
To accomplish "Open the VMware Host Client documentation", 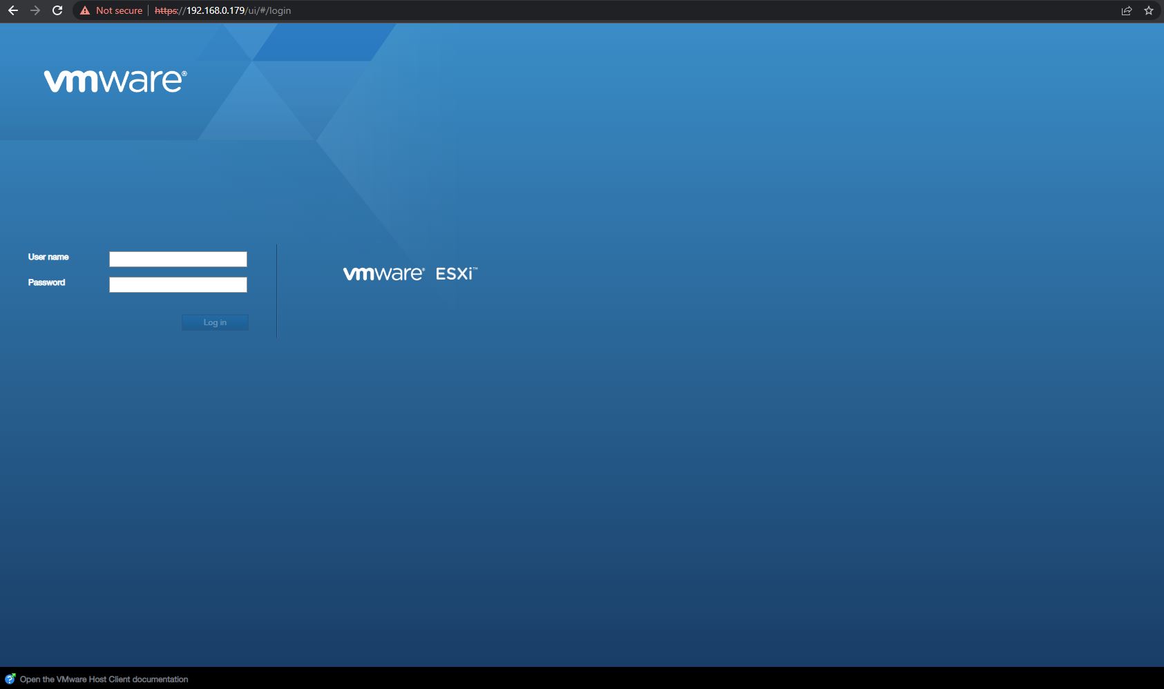I will (x=104, y=679).
